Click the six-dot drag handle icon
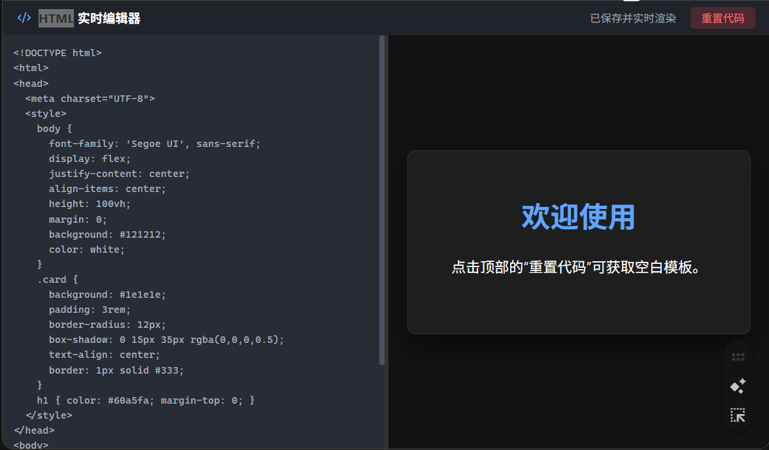Screen dimensions: 769x450 (x=738, y=357)
